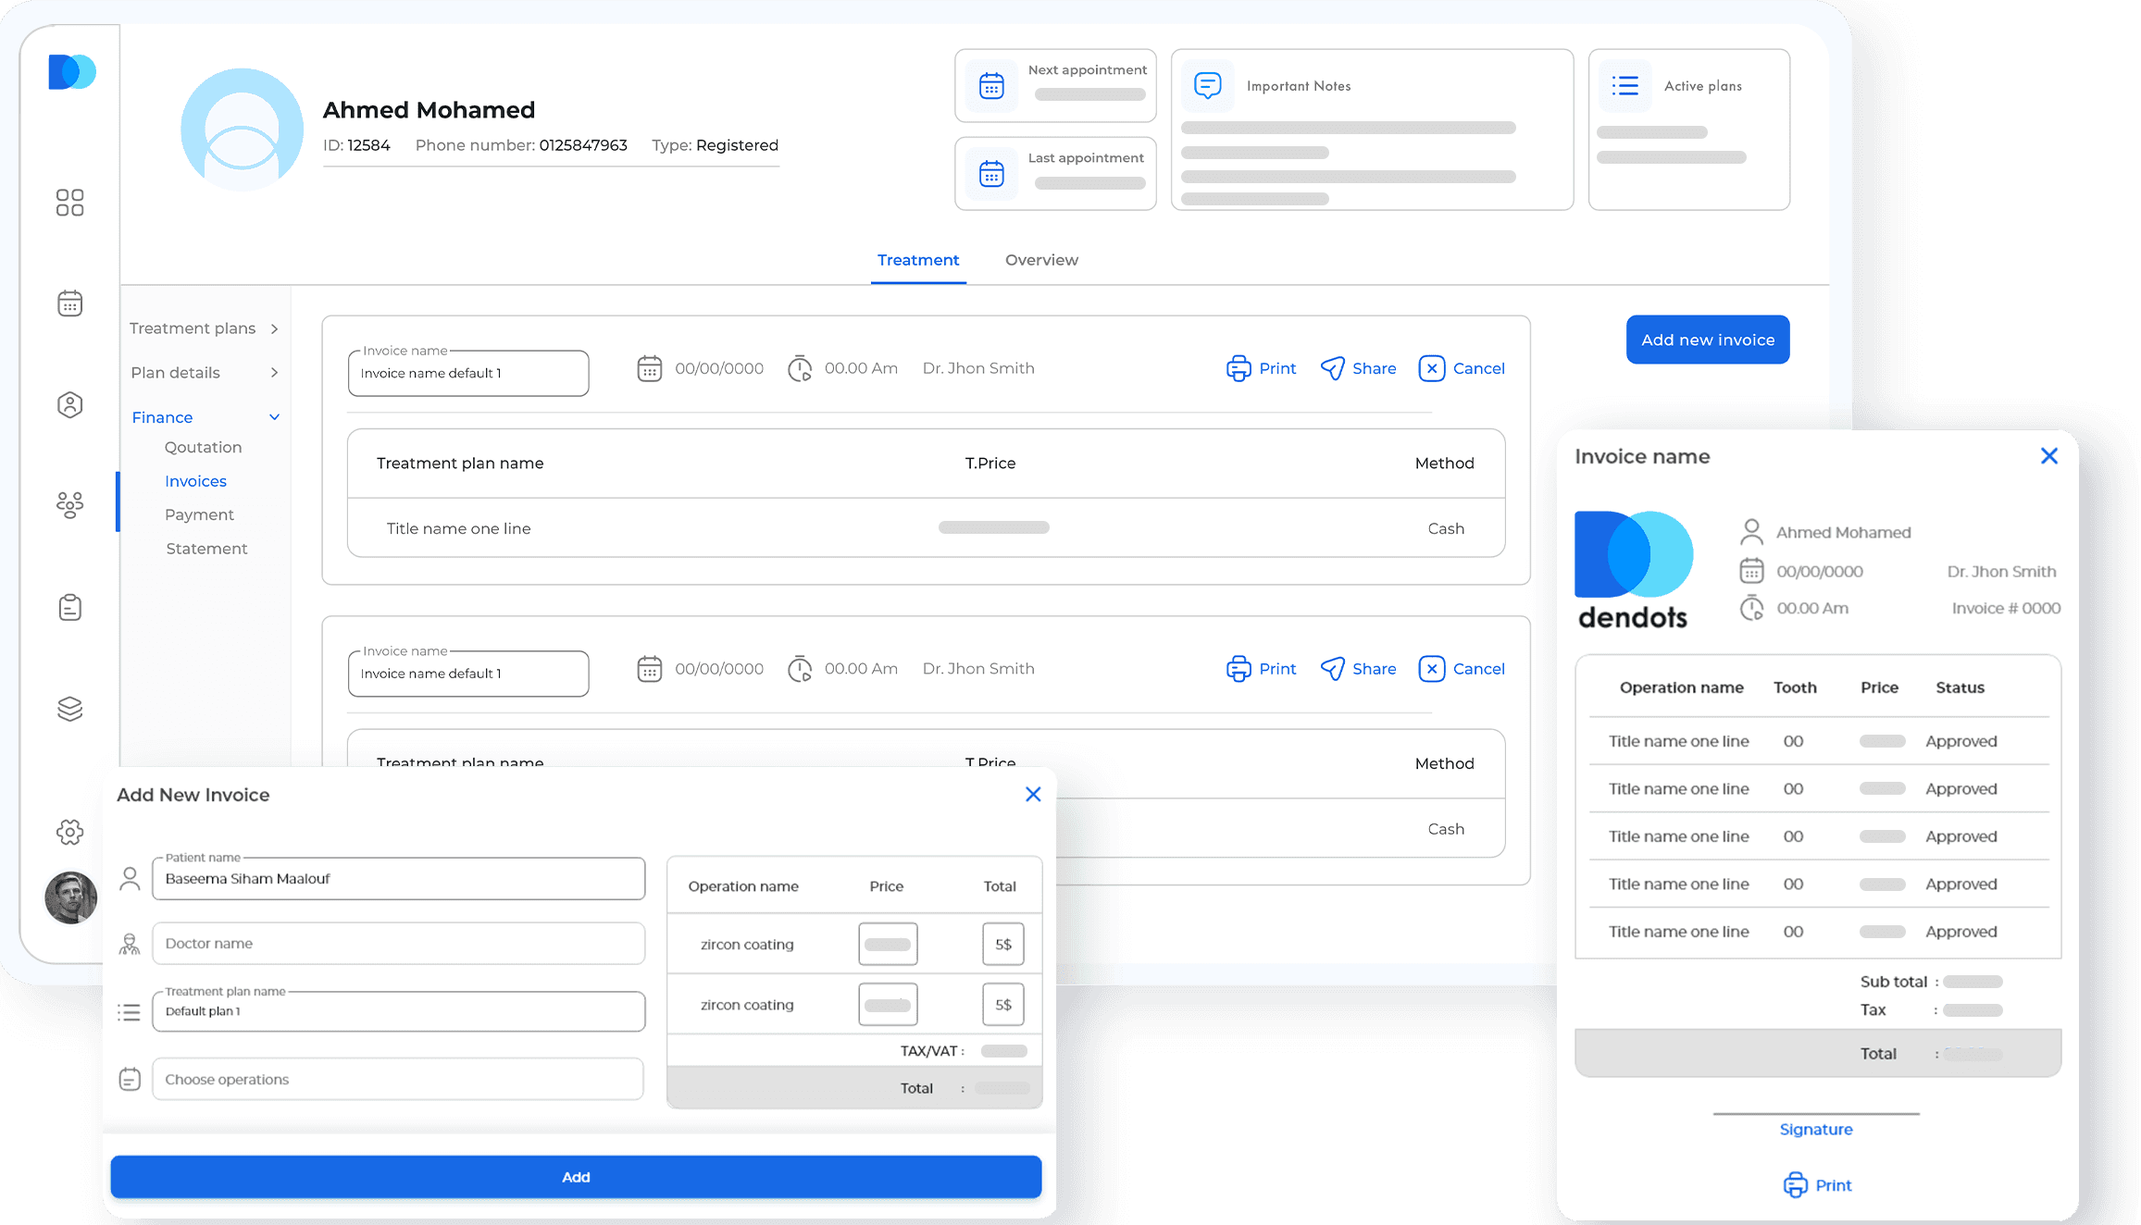Switch to the Overview tab
This screenshot has width=2141, height=1225.
pyautogui.click(x=1041, y=260)
